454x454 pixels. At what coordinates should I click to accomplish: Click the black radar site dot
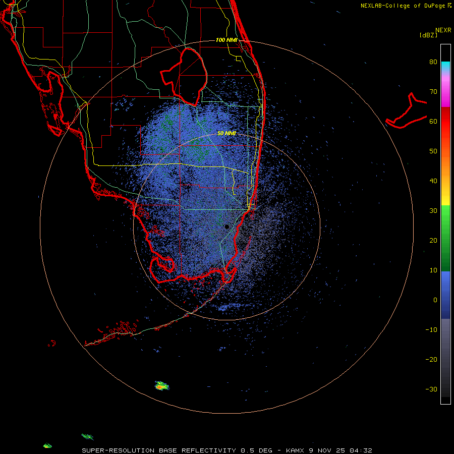coord(227,226)
